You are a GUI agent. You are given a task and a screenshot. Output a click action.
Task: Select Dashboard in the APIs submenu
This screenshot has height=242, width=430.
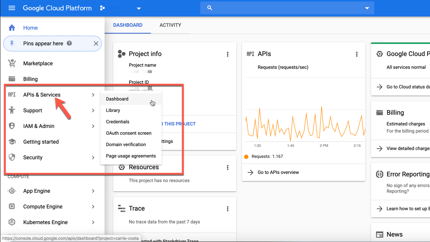(131, 99)
